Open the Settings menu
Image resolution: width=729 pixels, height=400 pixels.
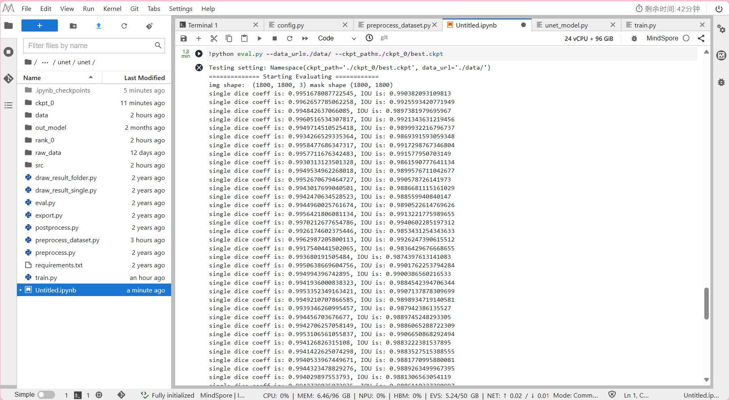click(180, 8)
